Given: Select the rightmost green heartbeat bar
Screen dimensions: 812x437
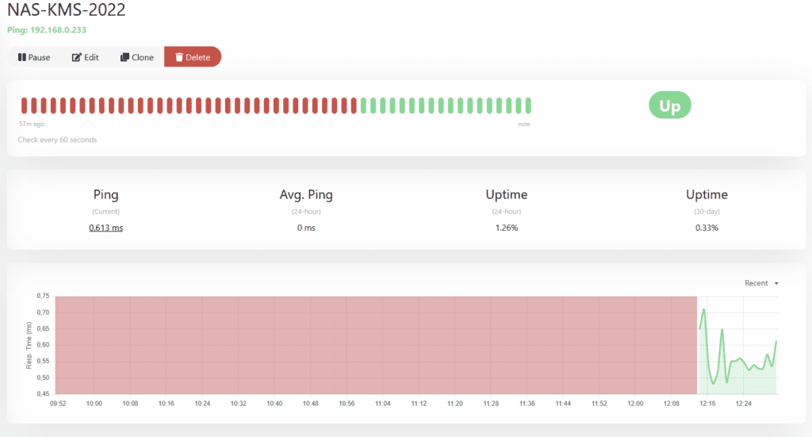Looking at the screenshot, I should [528, 105].
